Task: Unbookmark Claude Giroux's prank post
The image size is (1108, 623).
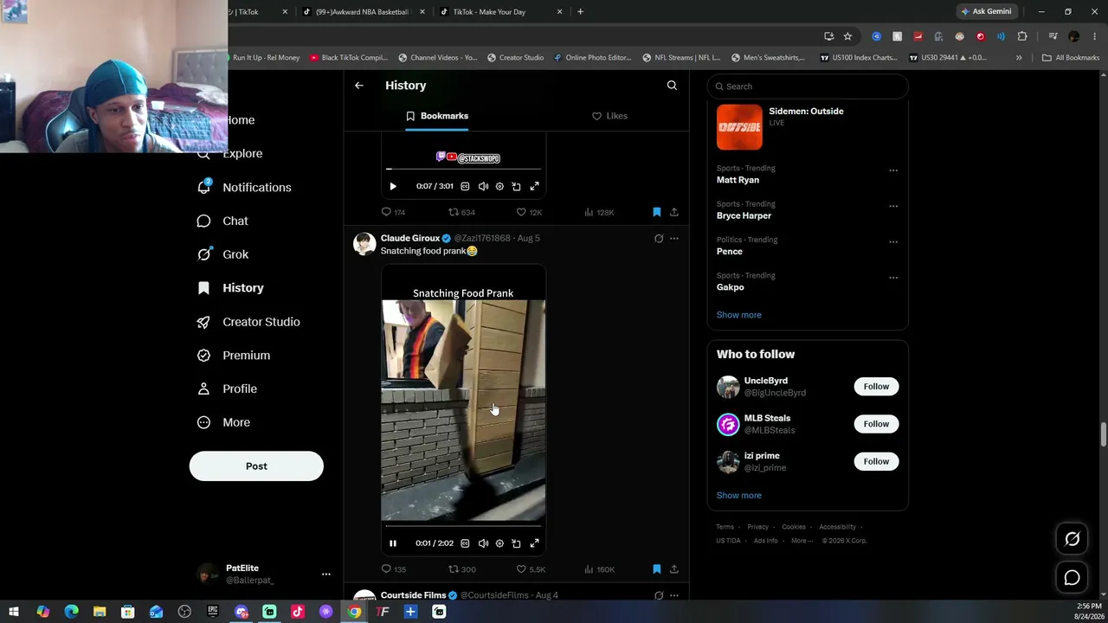Action: tap(657, 569)
